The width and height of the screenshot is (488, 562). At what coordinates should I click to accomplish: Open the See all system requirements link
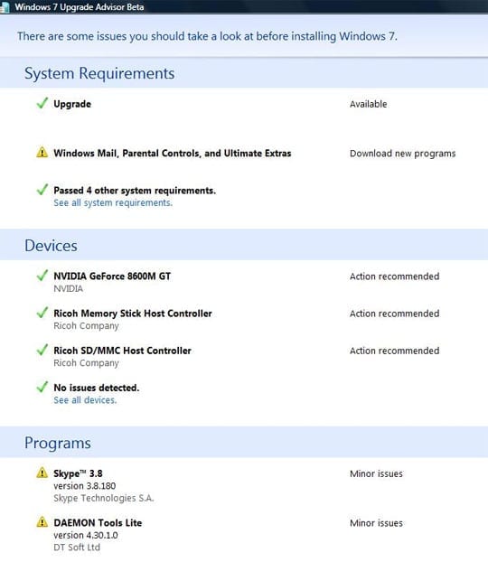(x=113, y=203)
